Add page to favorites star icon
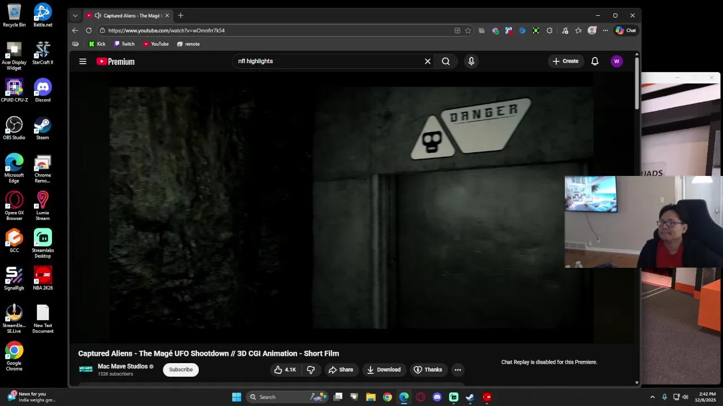The image size is (723, 406). 468,30
